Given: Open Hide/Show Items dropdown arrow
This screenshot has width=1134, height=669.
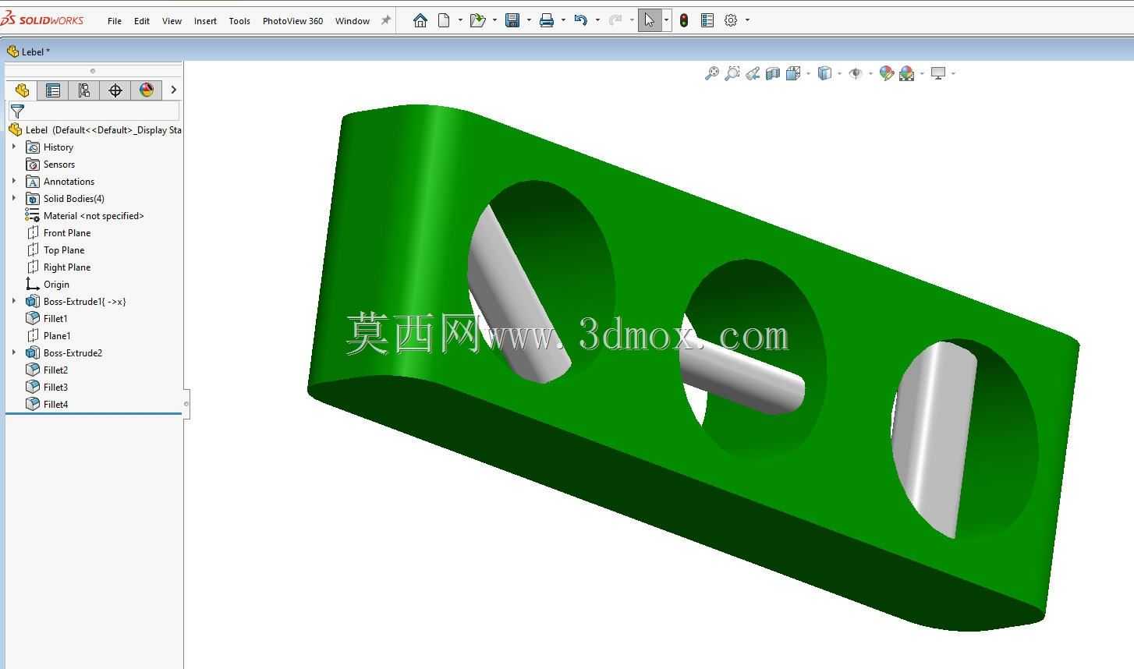Looking at the screenshot, I should [870, 73].
